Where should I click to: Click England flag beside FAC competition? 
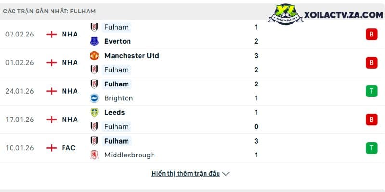click(51, 148)
